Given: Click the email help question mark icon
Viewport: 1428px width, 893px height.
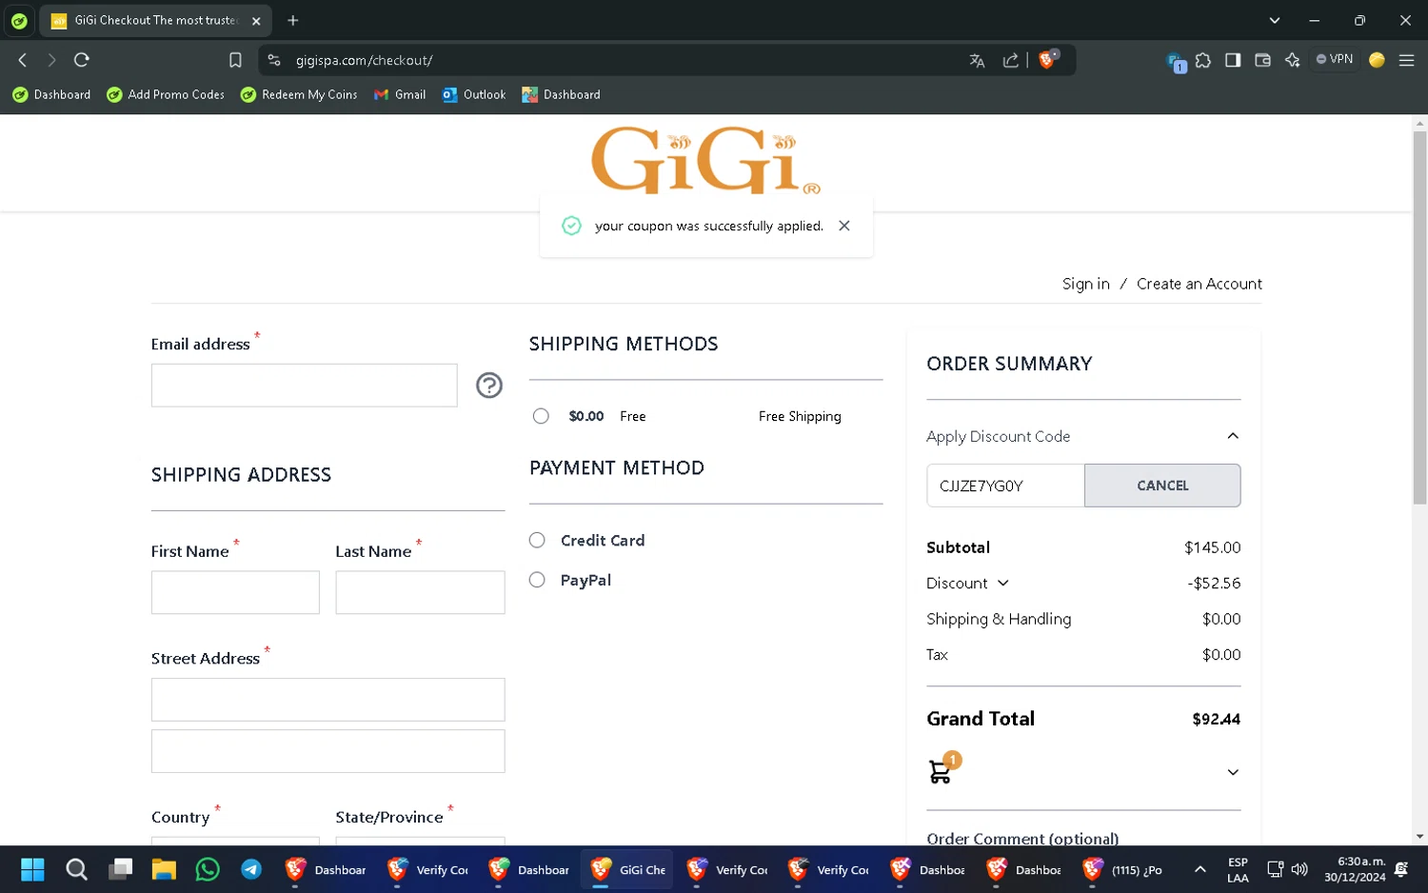Looking at the screenshot, I should [x=489, y=386].
